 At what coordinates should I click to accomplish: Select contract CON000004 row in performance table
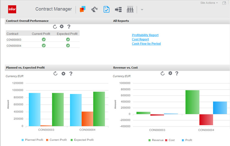[14, 46]
